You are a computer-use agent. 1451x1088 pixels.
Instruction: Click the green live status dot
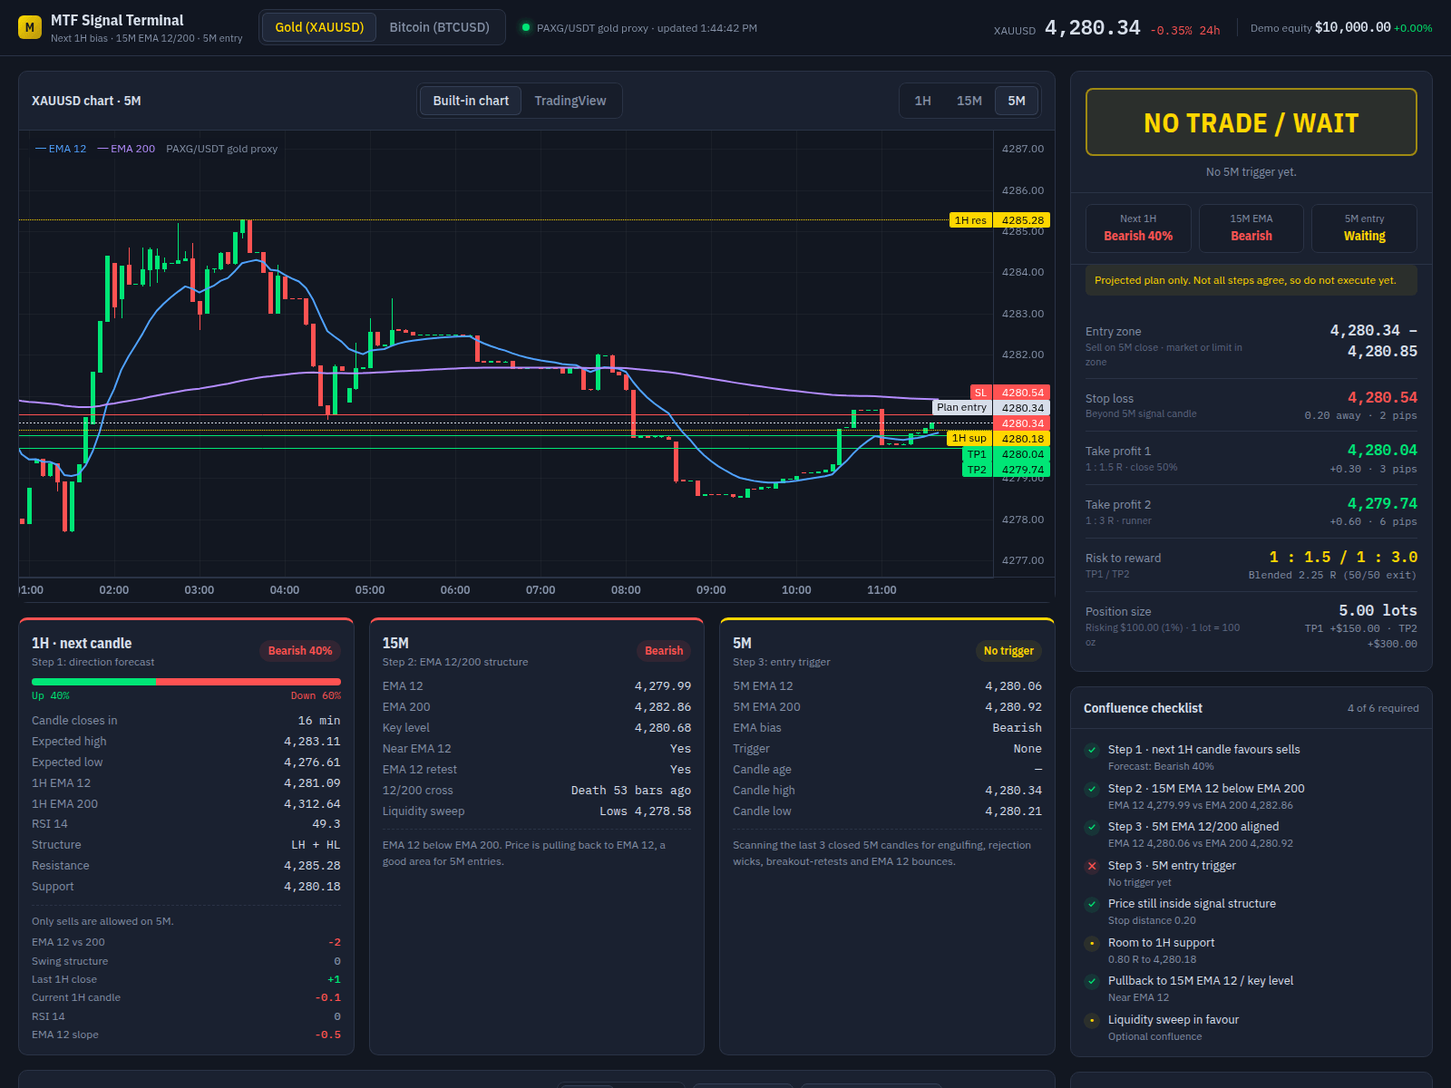(526, 27)
